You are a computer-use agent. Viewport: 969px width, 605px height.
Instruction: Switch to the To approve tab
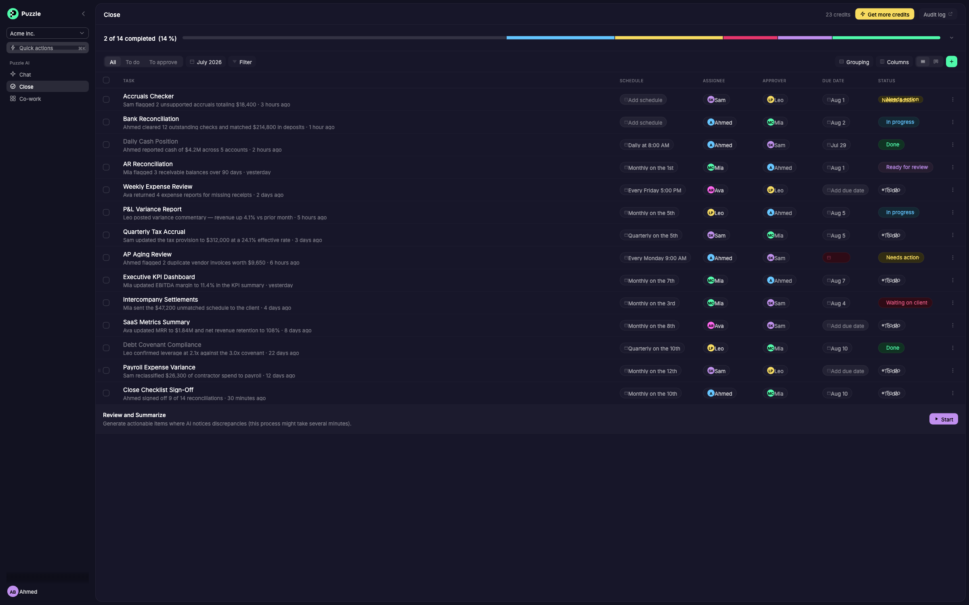pos(163,62)
